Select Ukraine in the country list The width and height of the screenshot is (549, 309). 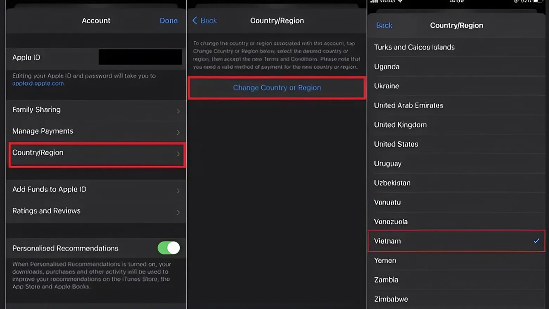pos(387,86)
